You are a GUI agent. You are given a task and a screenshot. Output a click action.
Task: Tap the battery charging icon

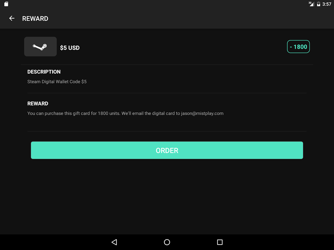pos(318,4)
